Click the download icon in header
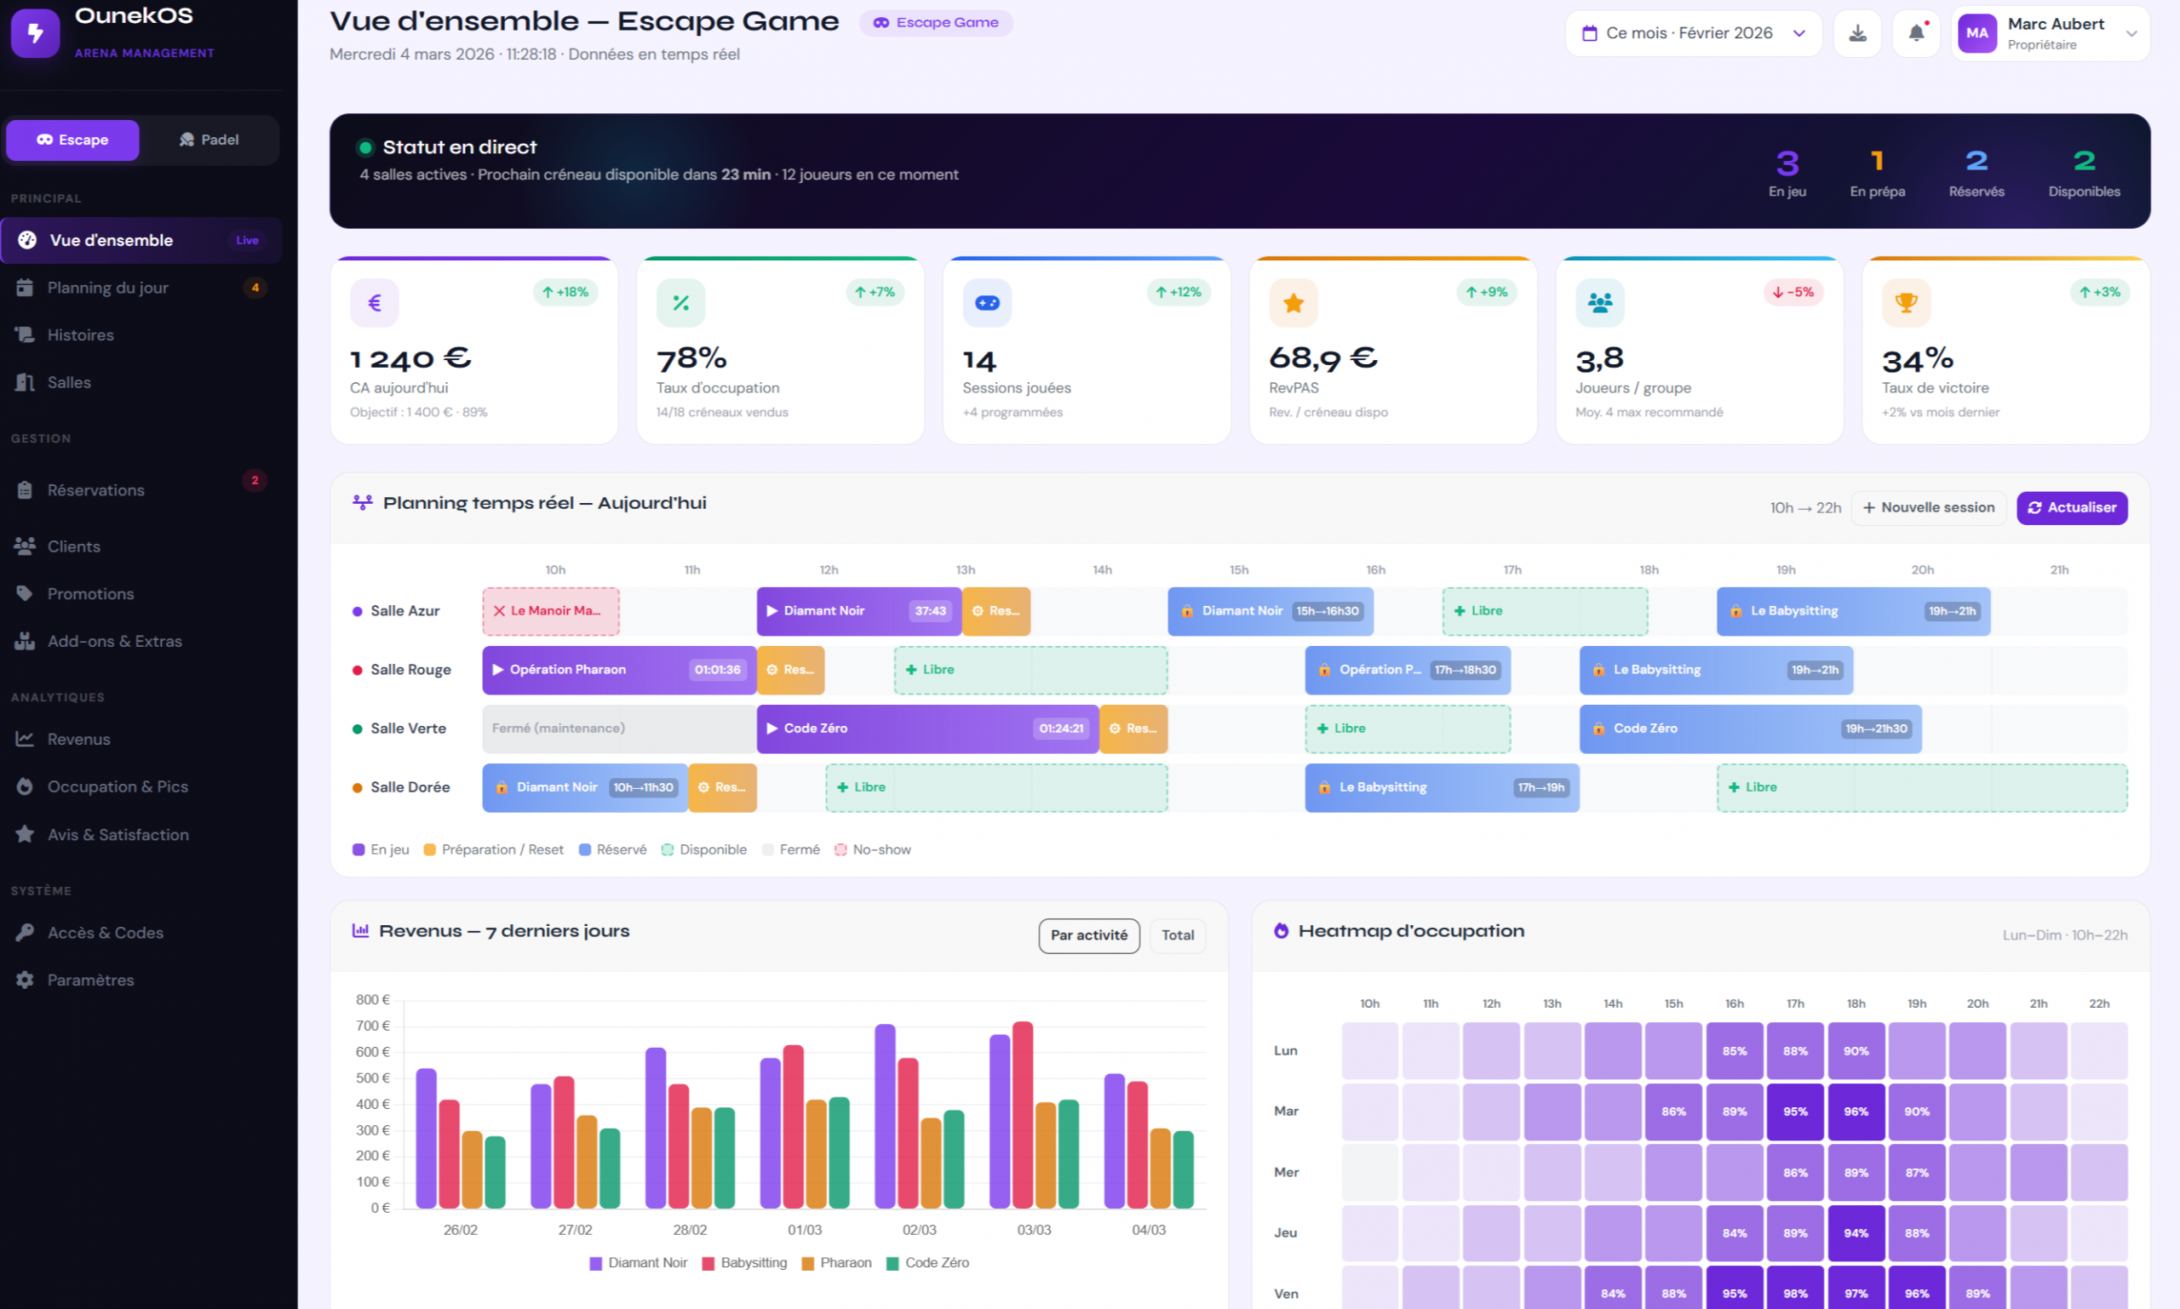Viewport: 2180px width, 1309px height. tap(1857, 33)
